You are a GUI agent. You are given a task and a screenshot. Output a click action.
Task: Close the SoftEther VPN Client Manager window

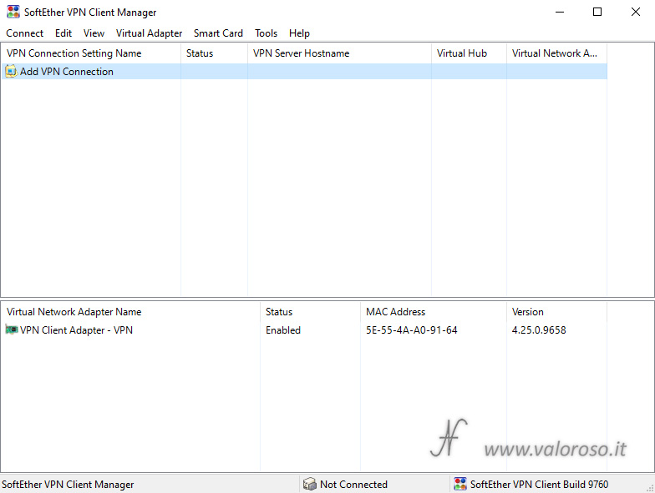pyautogui.click(x=635, y=12)
